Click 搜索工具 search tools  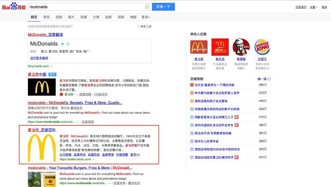(146, 26)
